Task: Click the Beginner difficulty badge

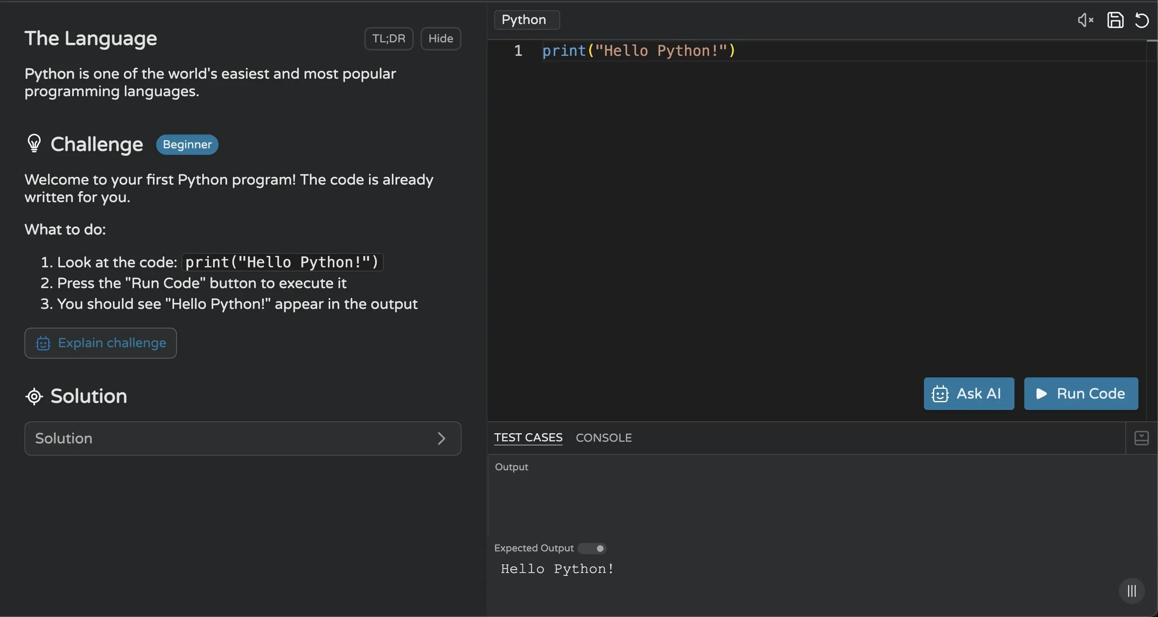Action: [x=187, y=144]
